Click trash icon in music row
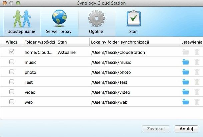The image size is (203, 137). (197, 62)
